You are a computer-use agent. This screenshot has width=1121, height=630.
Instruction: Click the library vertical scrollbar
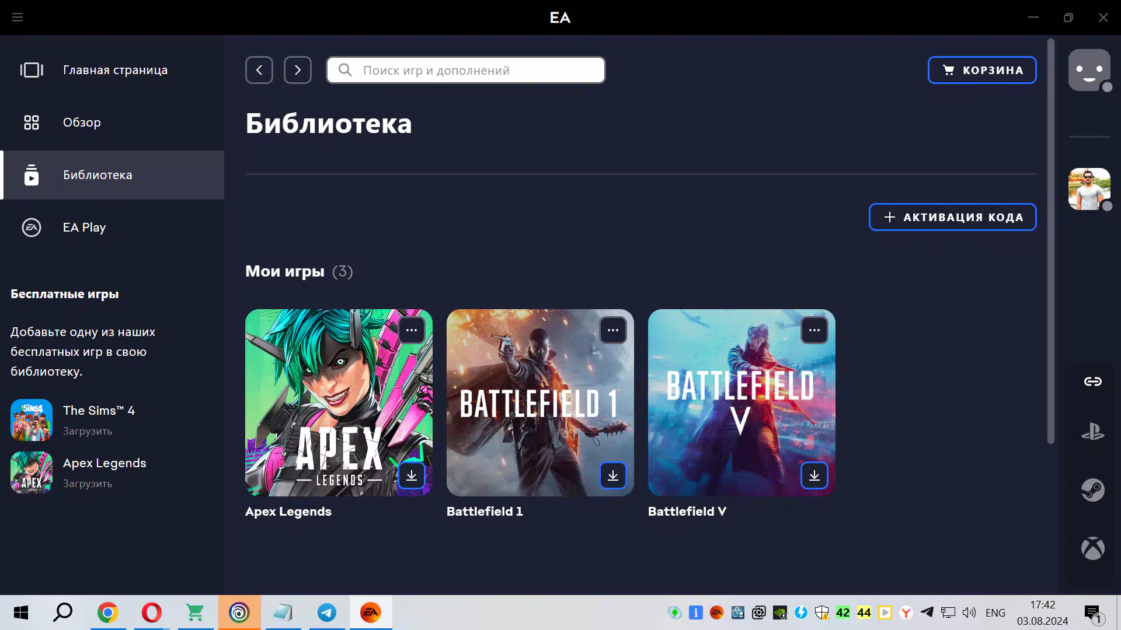1051,241
